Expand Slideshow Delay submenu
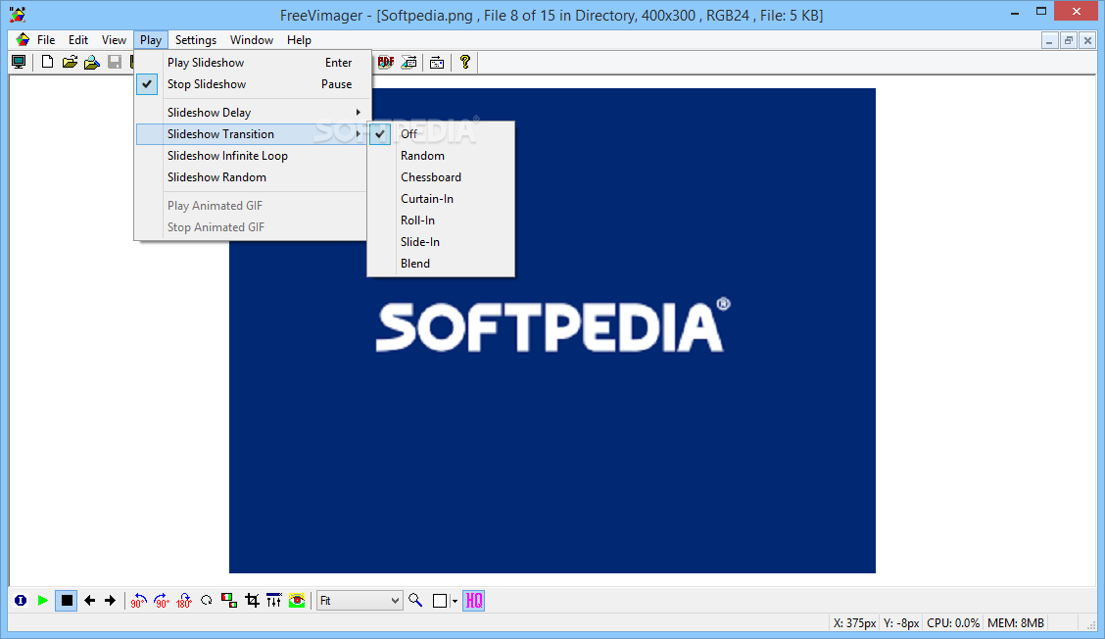This screenshot has width=1105, height=639. point(253,112)
